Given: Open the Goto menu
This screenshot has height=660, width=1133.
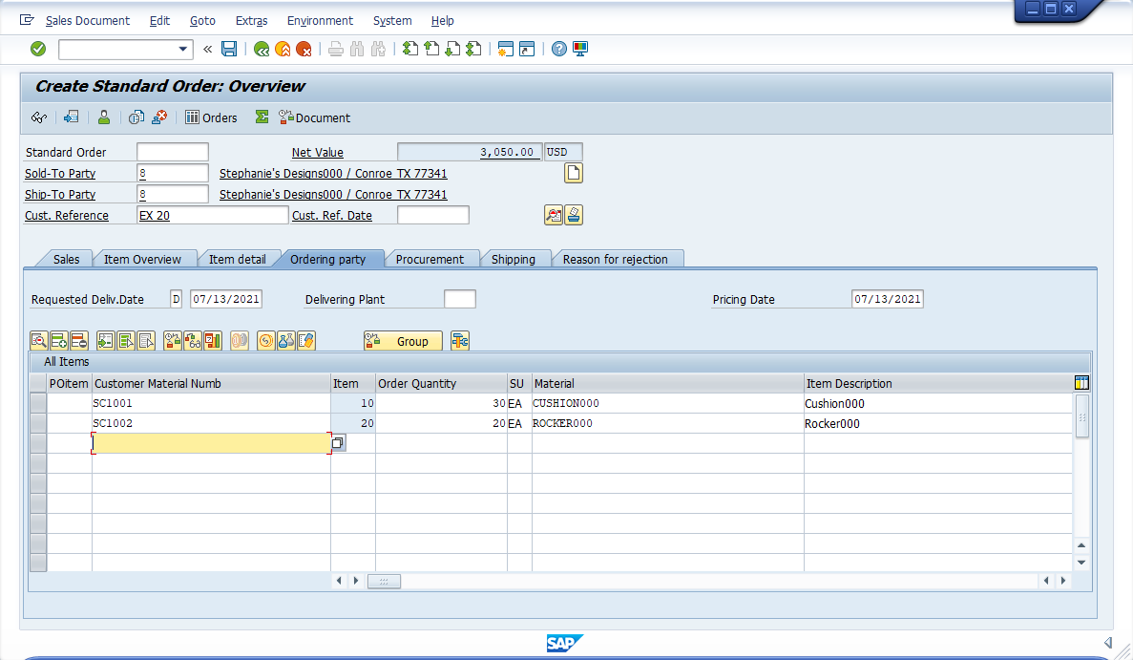Looking at the screenshot, I should pos(202,21).
